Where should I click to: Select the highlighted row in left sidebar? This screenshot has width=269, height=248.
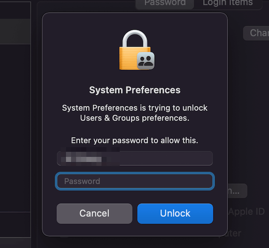tap(15, 31)
